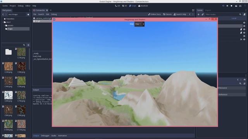Open the Output bottom panel
Image resolution: width=248 pixels, height=139 pixels.
tap(36, 136)
